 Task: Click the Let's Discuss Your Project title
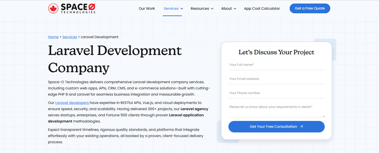point(277,52)
